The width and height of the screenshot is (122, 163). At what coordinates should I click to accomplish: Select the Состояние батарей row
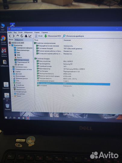point(59,48)
